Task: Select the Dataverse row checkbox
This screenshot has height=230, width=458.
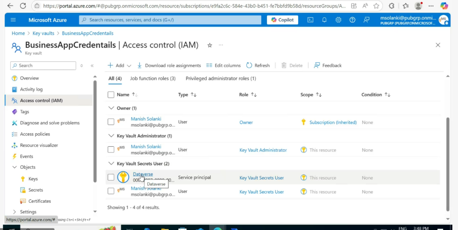Action: [111, 177]
